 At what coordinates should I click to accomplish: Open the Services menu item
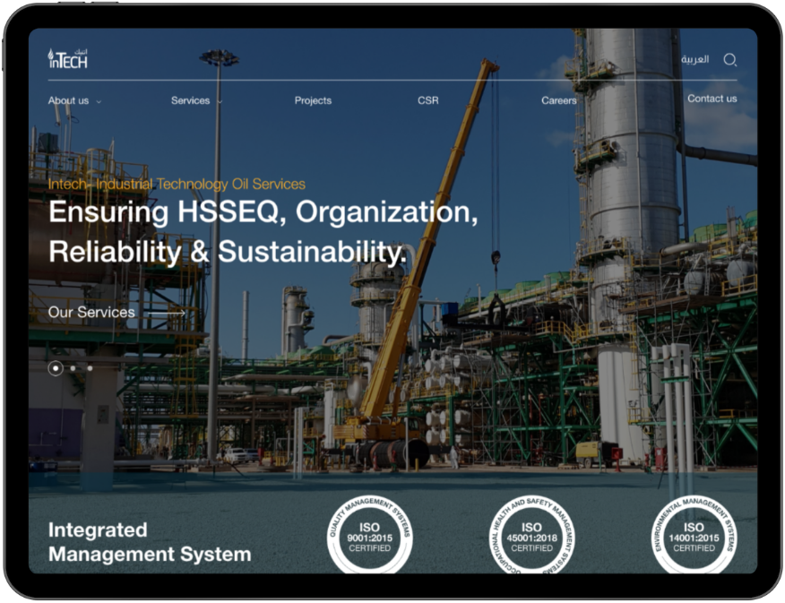(190, 101)
